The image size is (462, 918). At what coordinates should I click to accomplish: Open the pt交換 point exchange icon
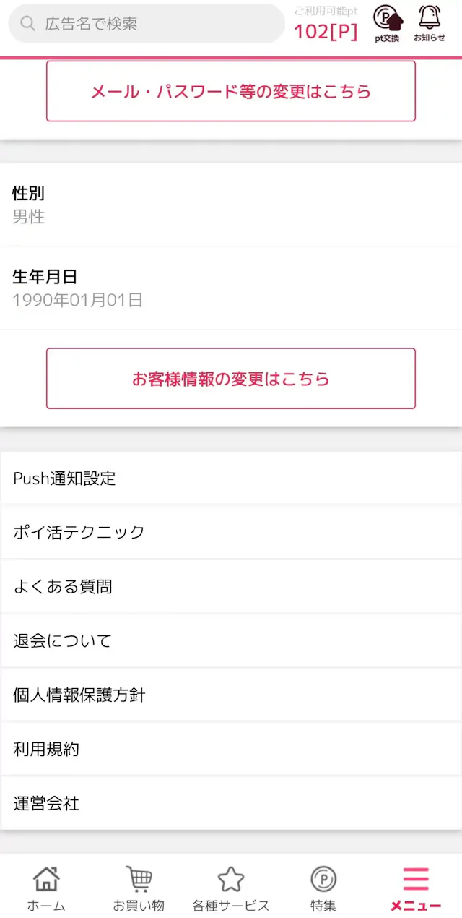pos(389,22)
